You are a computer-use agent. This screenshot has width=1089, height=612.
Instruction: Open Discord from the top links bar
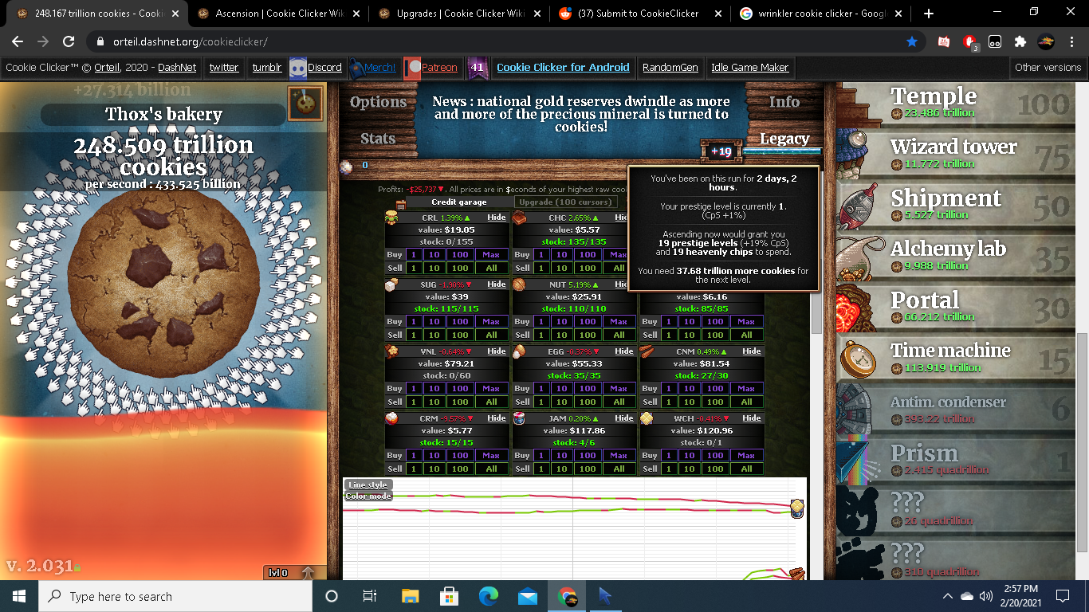click(x=322, y=68)
